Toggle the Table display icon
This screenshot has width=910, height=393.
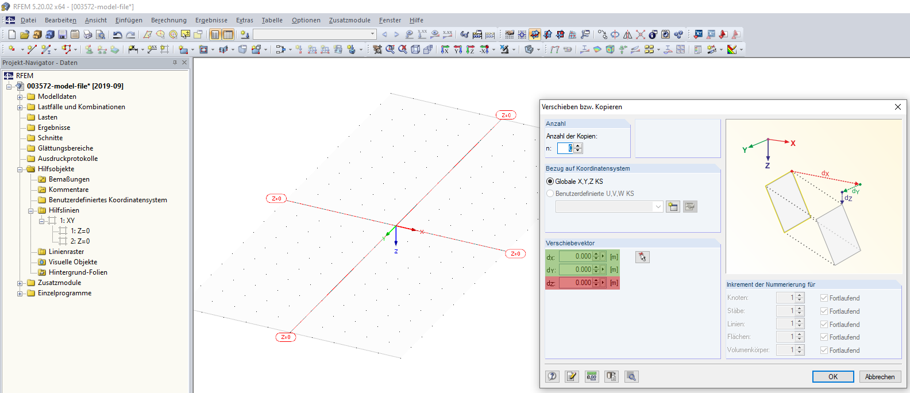[x=228, y=34]
